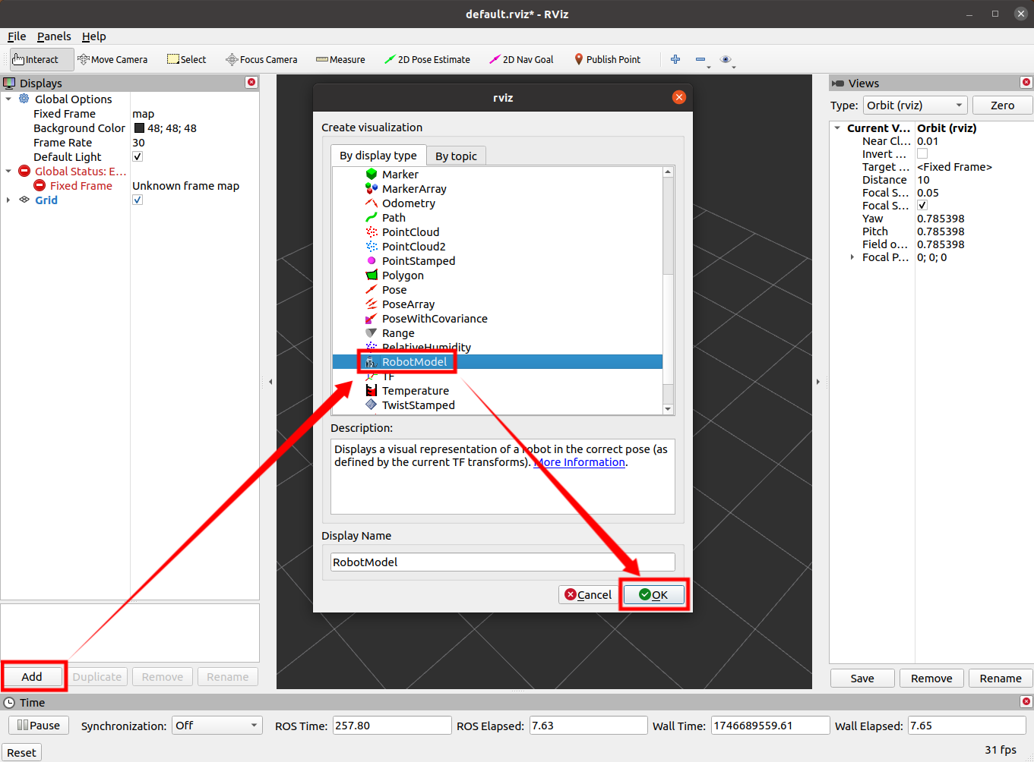Select Polygon display type
The image size is (1034, 762).
click(403, 276)
